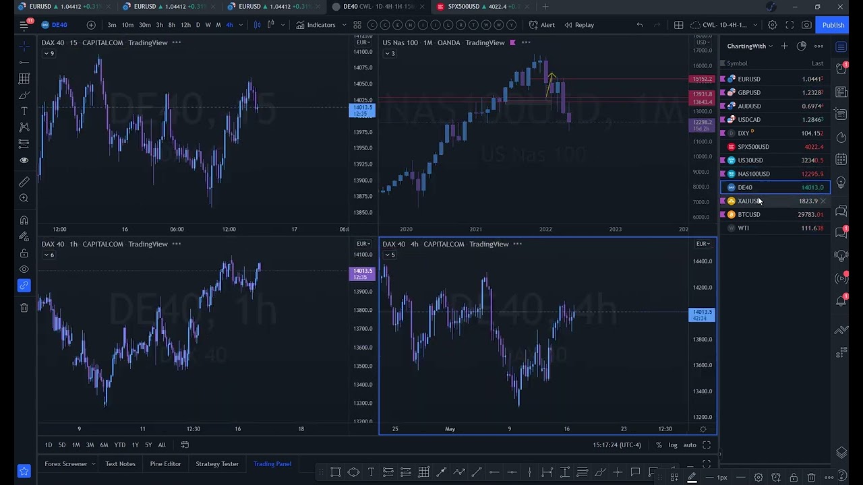Image resolution: width=863 pixels, height=485 pixels.
Task: Undo the last chart action
Action: pos(640,25)
